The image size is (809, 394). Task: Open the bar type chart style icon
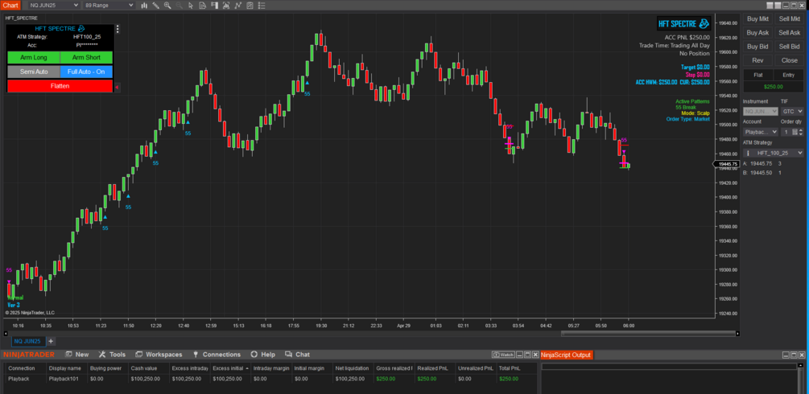tap(144, 6)
